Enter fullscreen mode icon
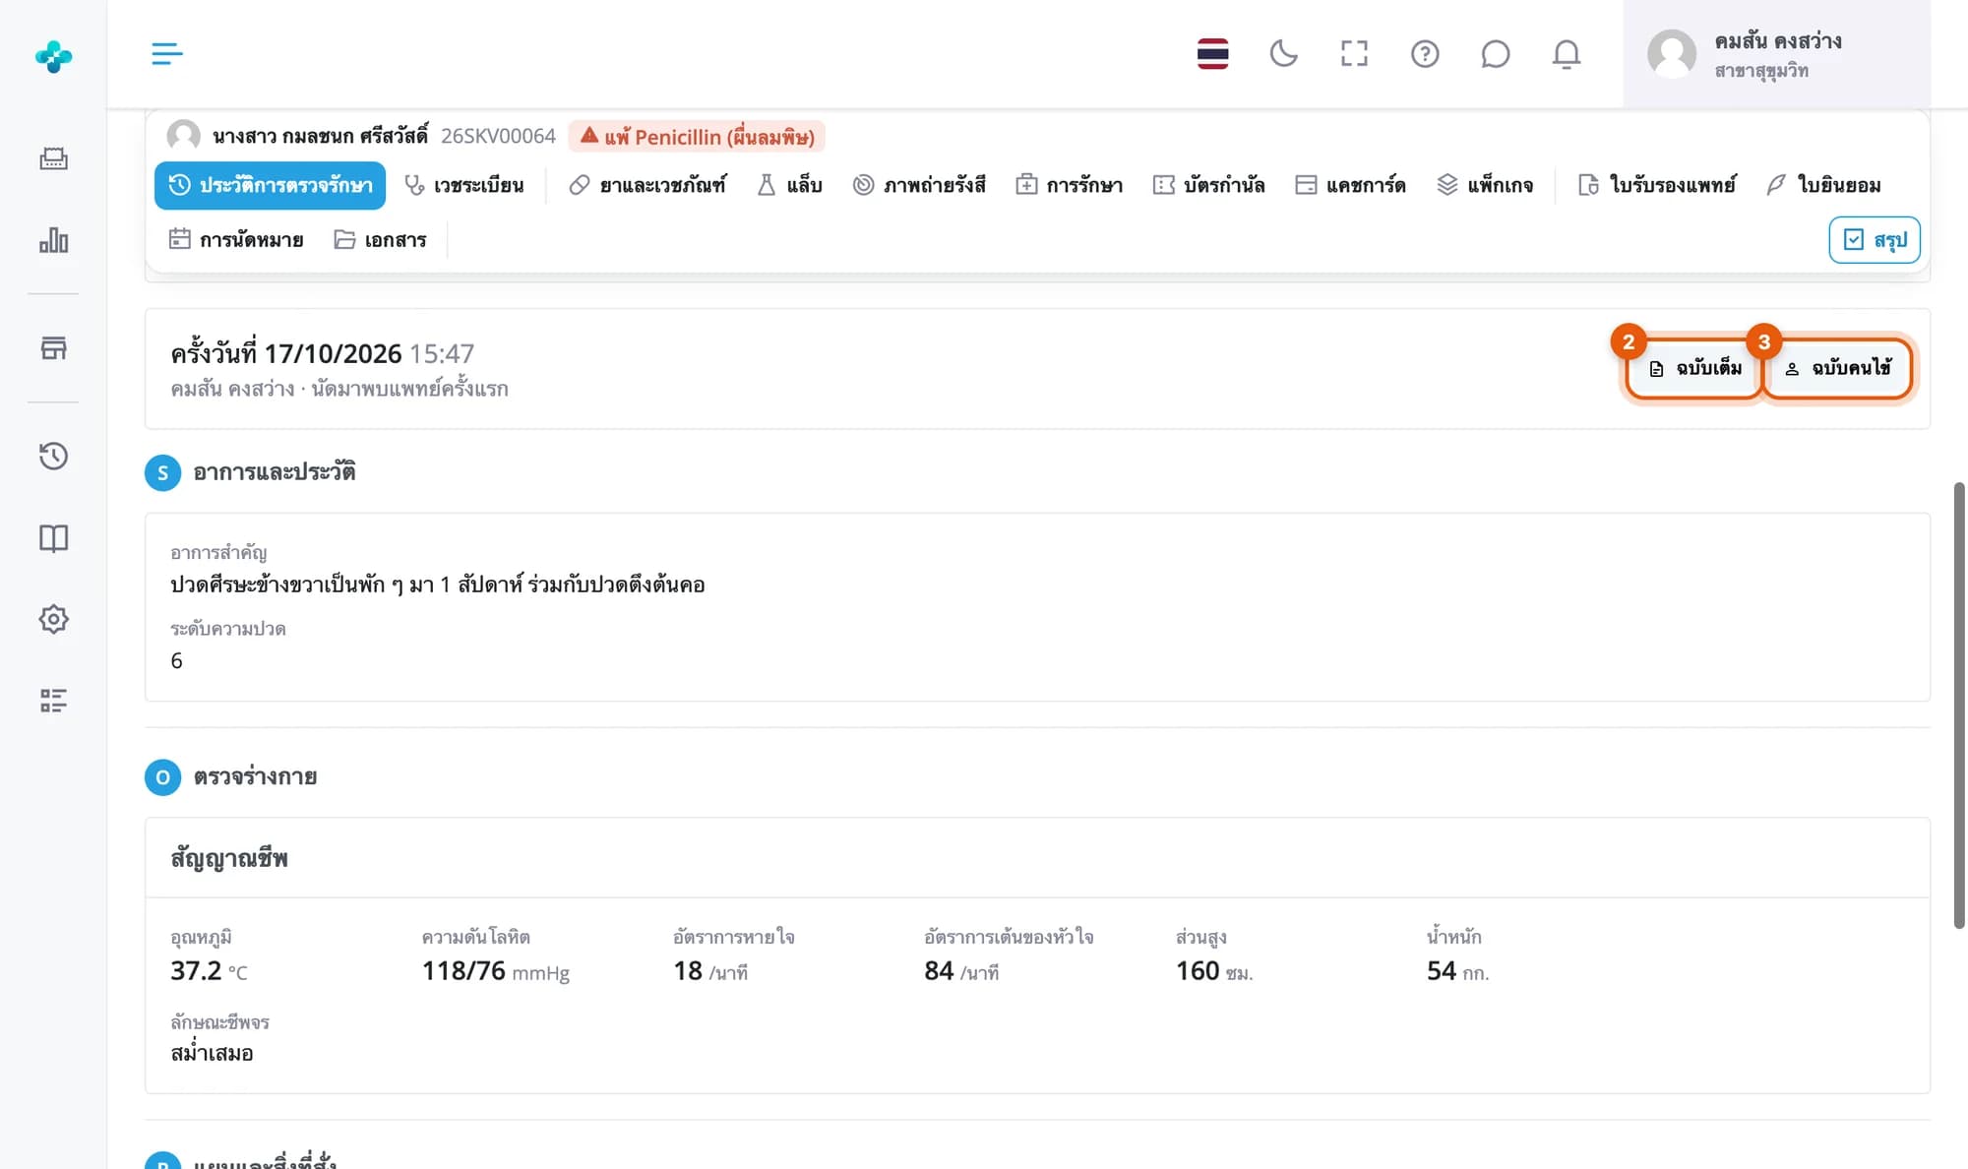 pyautogui.click(x=1354, y=53)
